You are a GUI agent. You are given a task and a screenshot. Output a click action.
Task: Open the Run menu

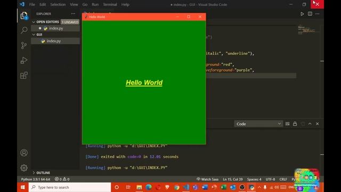(x=95, y=5)
